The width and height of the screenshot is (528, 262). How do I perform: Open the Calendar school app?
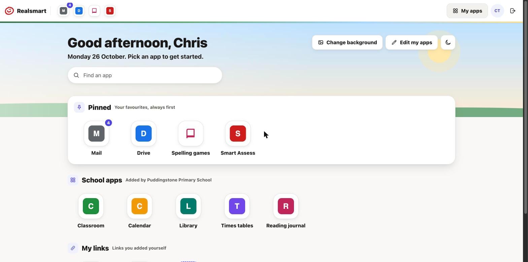[x=139, y=206]
